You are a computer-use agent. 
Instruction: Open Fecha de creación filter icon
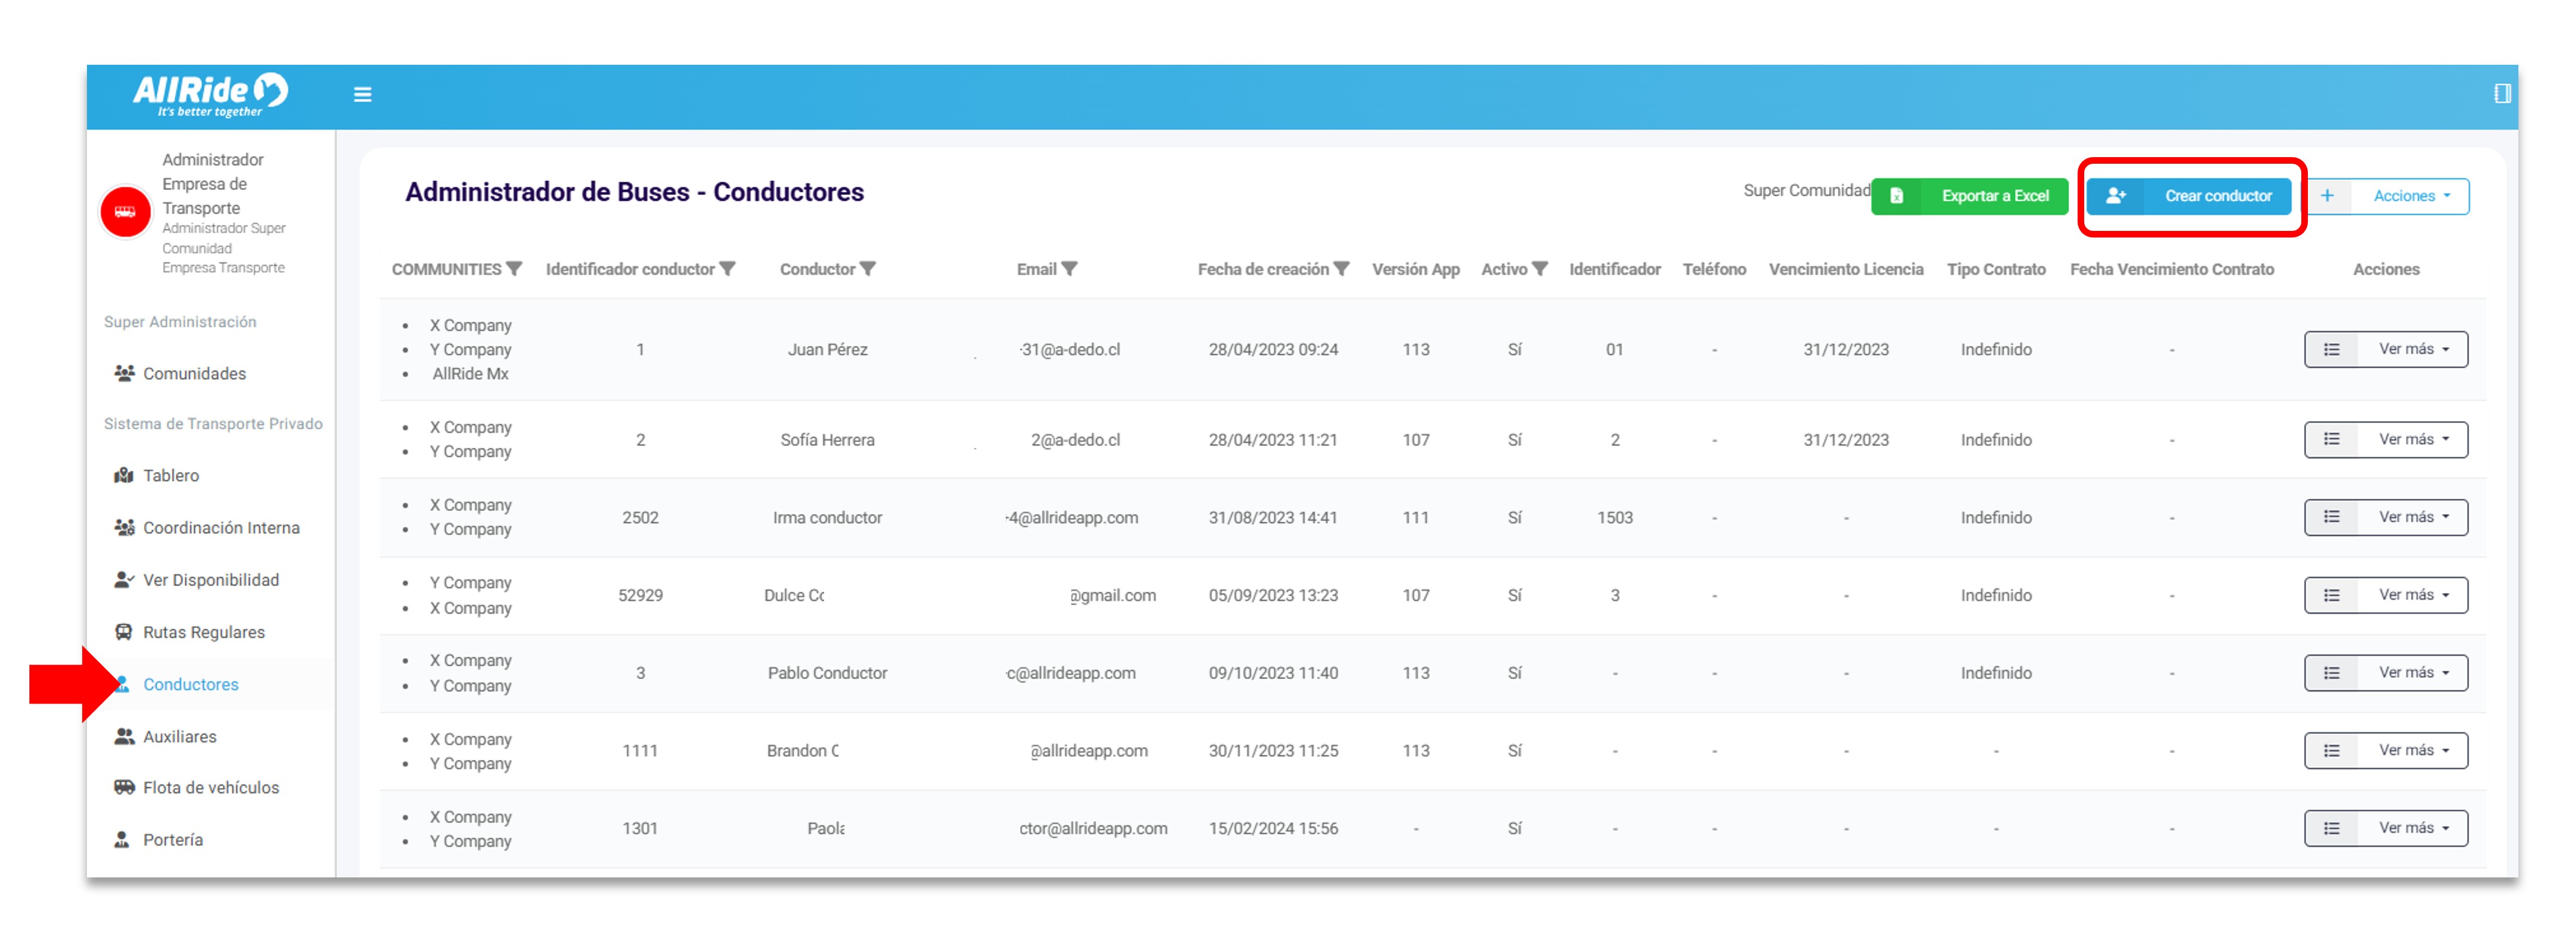pyautogui.click(x=1342, y=269)
